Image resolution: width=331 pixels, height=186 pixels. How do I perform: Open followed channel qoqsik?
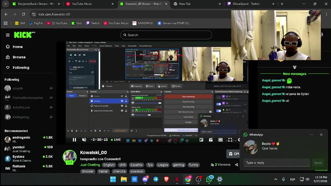(18, 88)
